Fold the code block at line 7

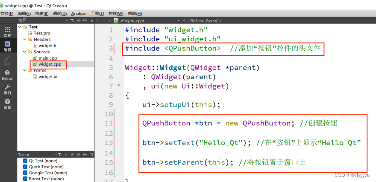118,85
